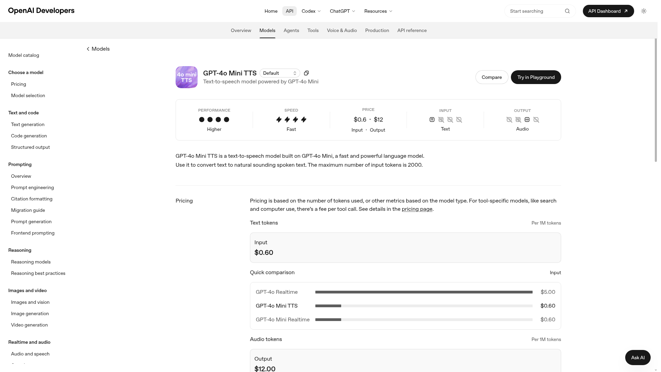Open Video generation sidebar page
The image size is (661, 372).
pos(29,325)
